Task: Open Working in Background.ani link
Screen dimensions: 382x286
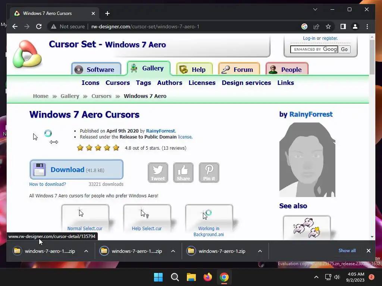Action: point(209,231)
